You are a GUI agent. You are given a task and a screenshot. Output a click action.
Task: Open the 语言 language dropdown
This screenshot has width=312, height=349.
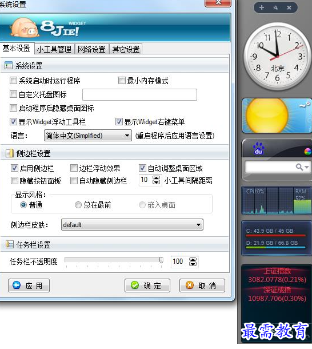point(88,136)
